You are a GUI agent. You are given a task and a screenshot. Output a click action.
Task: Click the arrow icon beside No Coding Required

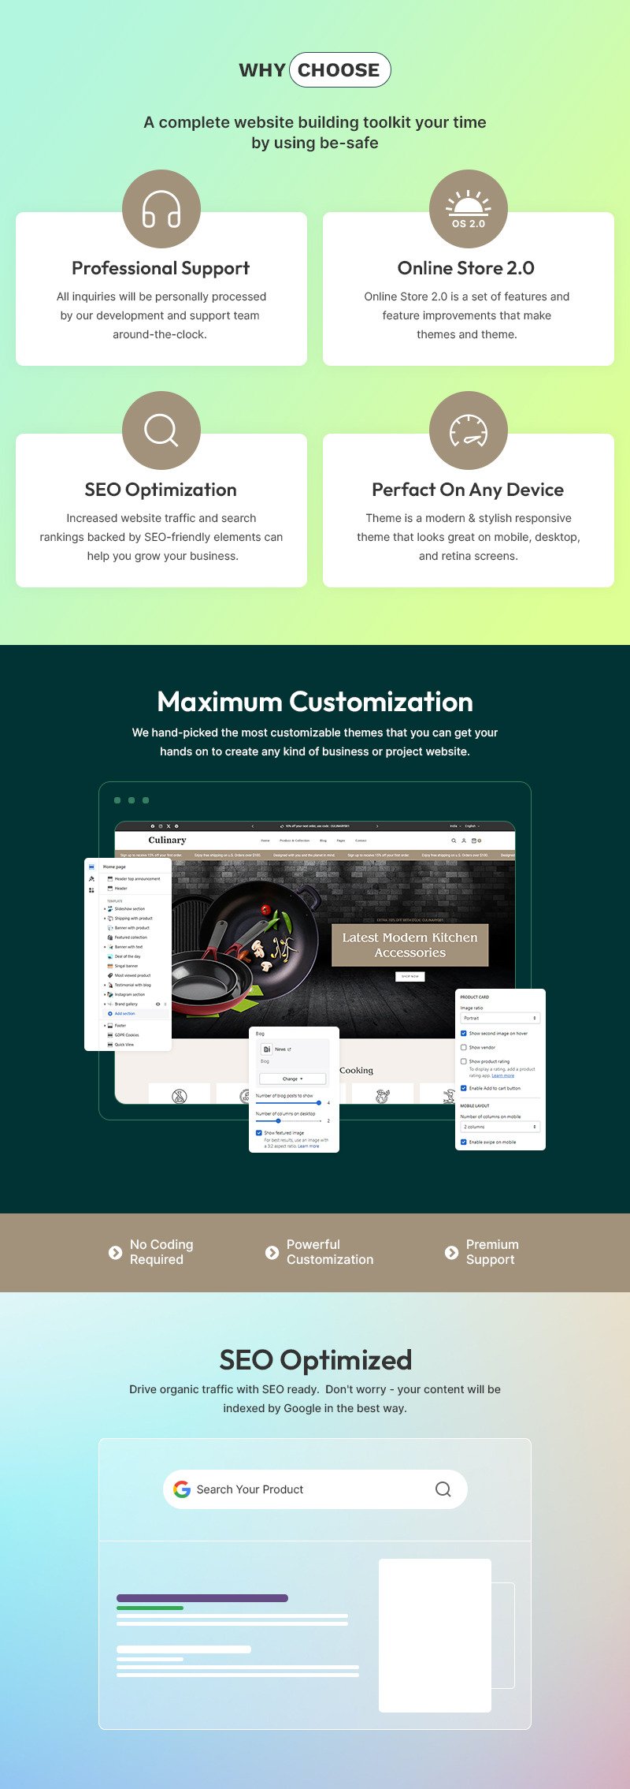click(x=115, y=1252)
